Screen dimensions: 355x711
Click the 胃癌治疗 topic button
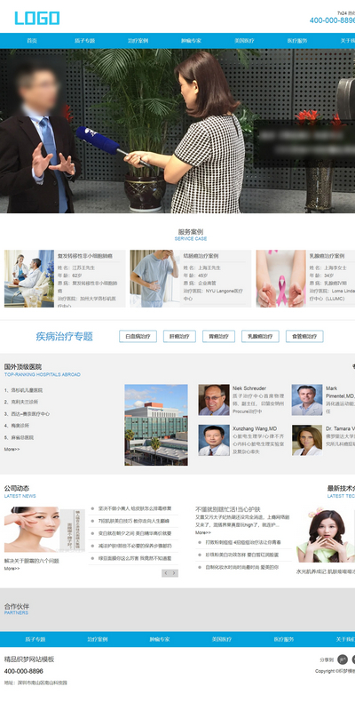click(218, 337)
